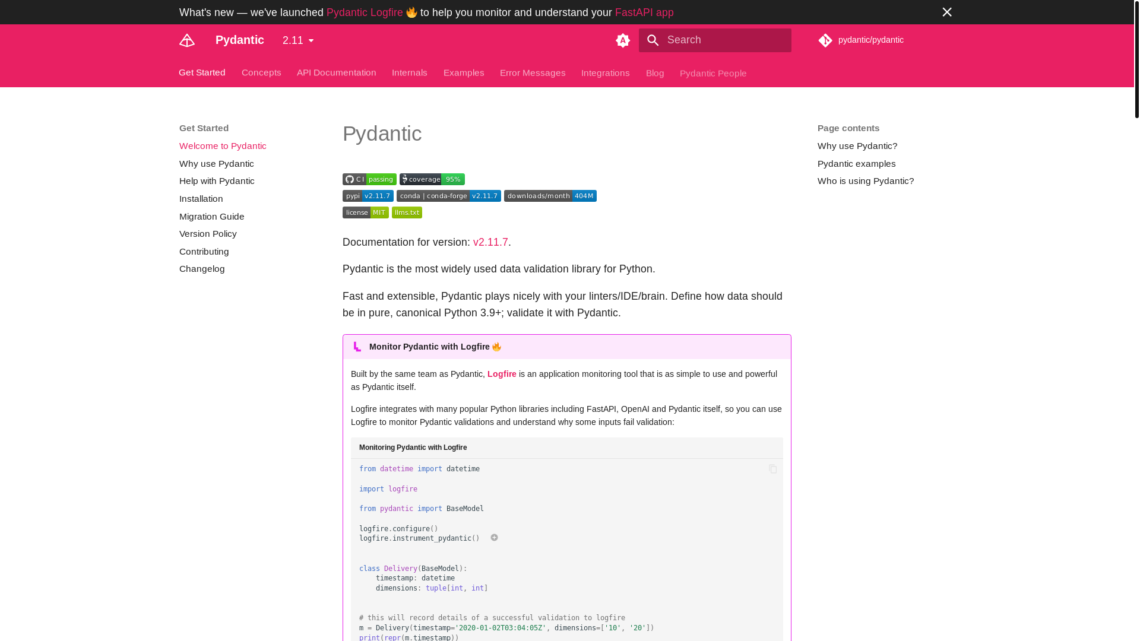
Task: Click the llms.txt badge
Action: point(407,212)
